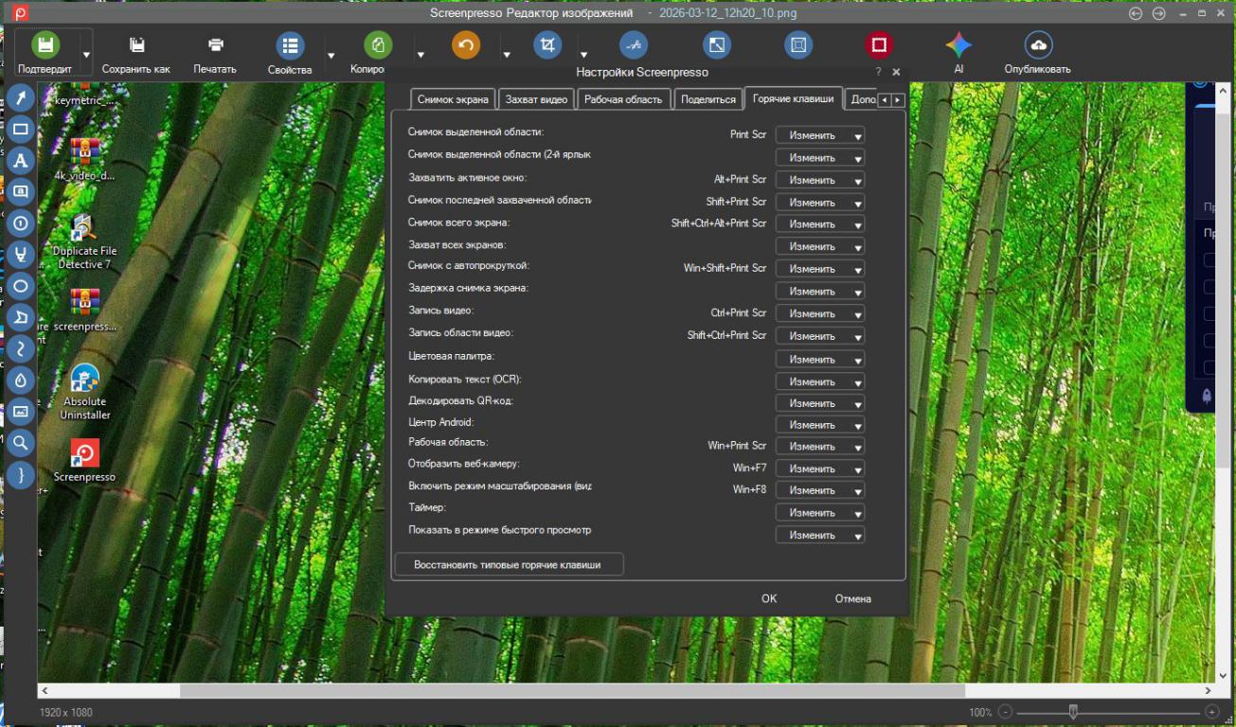The image size is (1236, 727).
Task: Open Изменить dropdown for Захватить активное окно
Action: point(819,180)
